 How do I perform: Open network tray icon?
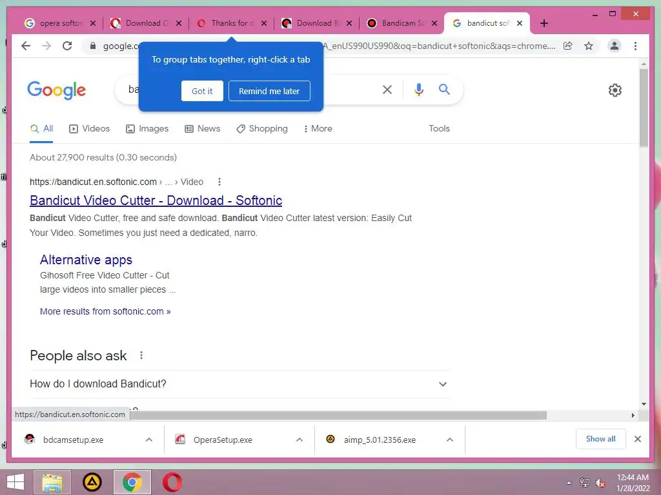[585, 483]
